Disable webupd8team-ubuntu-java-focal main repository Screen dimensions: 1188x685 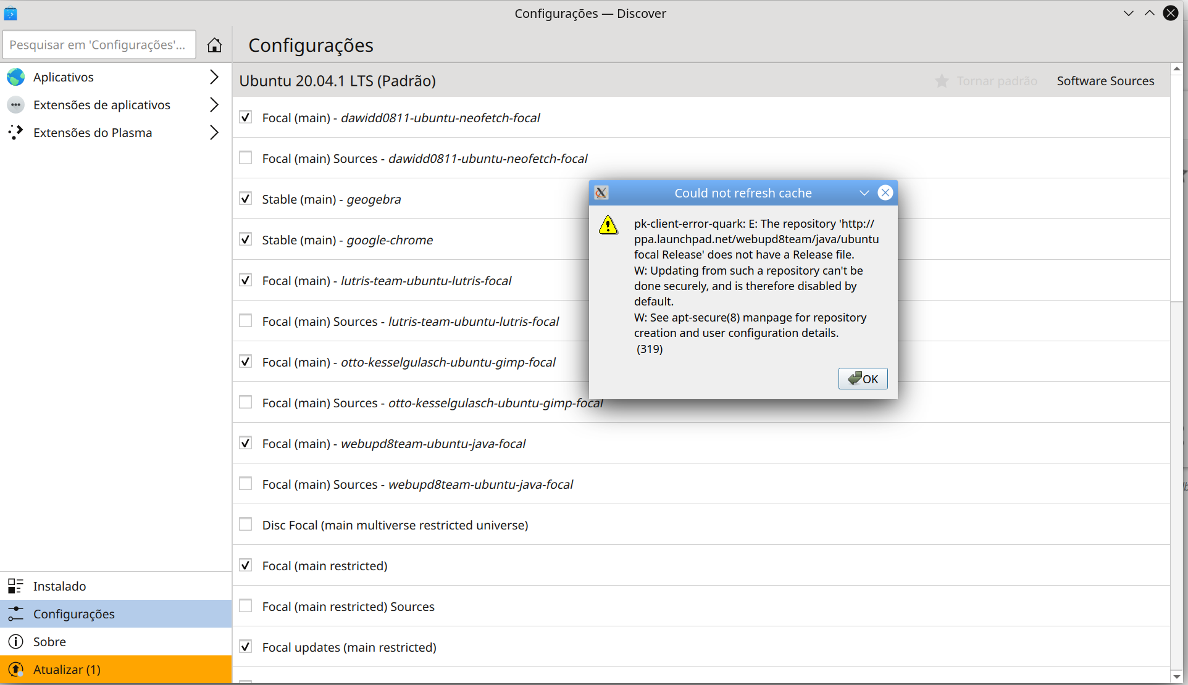coord(246,443)
